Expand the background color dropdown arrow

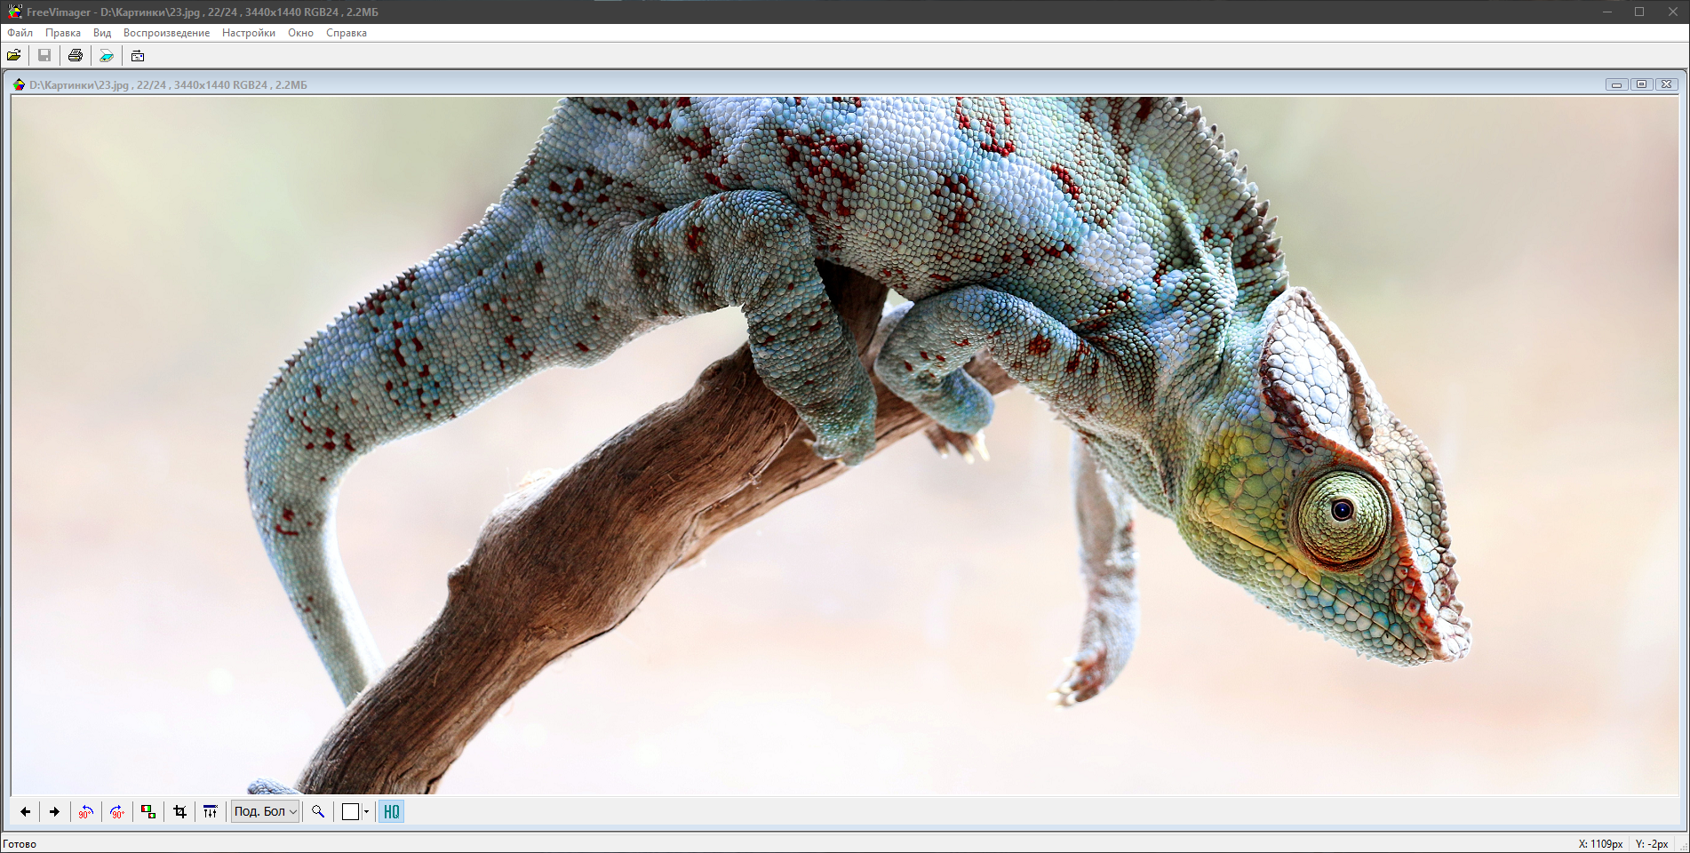coord(366,811)
